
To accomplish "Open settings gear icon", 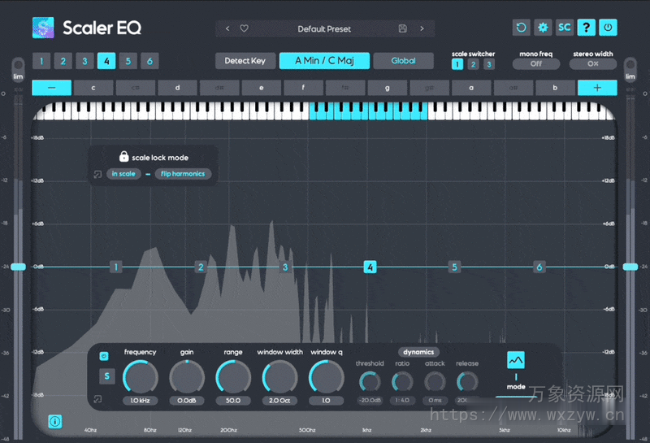I will click(x=543, y=28).
